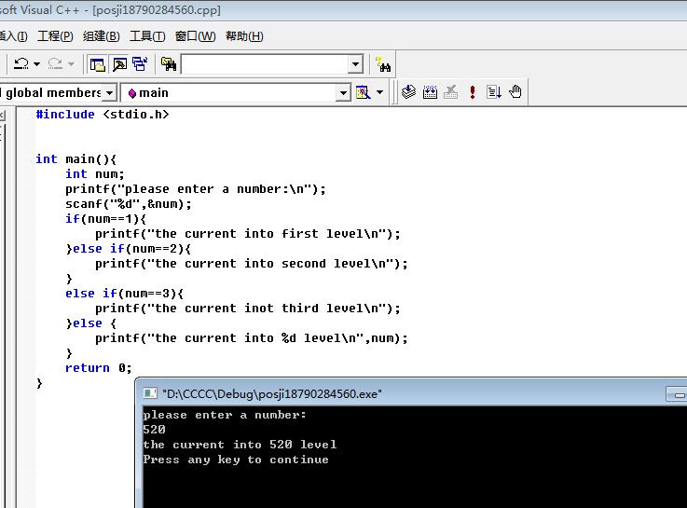The image size is (687, 508).
Task: Click the "second level" printf line
Action: pyautogui.click(x=252, y=263)
